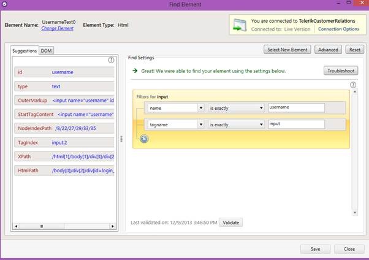Screen dimensions: 369x260
Task: Click the panel splitter grip dots
Action: point(121,139)
